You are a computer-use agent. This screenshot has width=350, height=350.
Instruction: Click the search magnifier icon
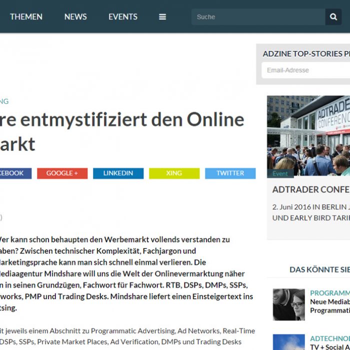click(x=333, y=16)
